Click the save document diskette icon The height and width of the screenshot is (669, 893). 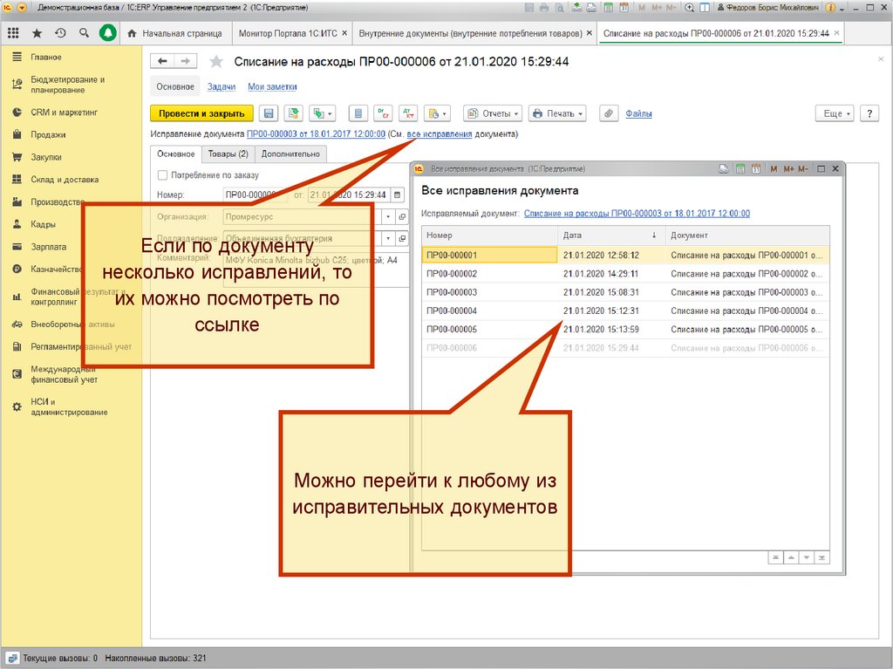coord(269,113)
